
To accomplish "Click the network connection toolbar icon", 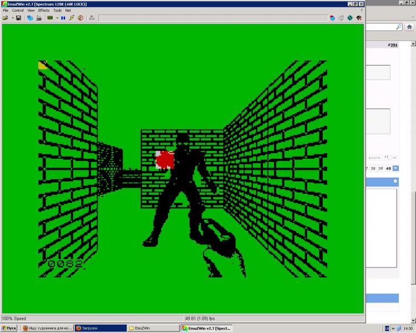I will click(92, 18).
